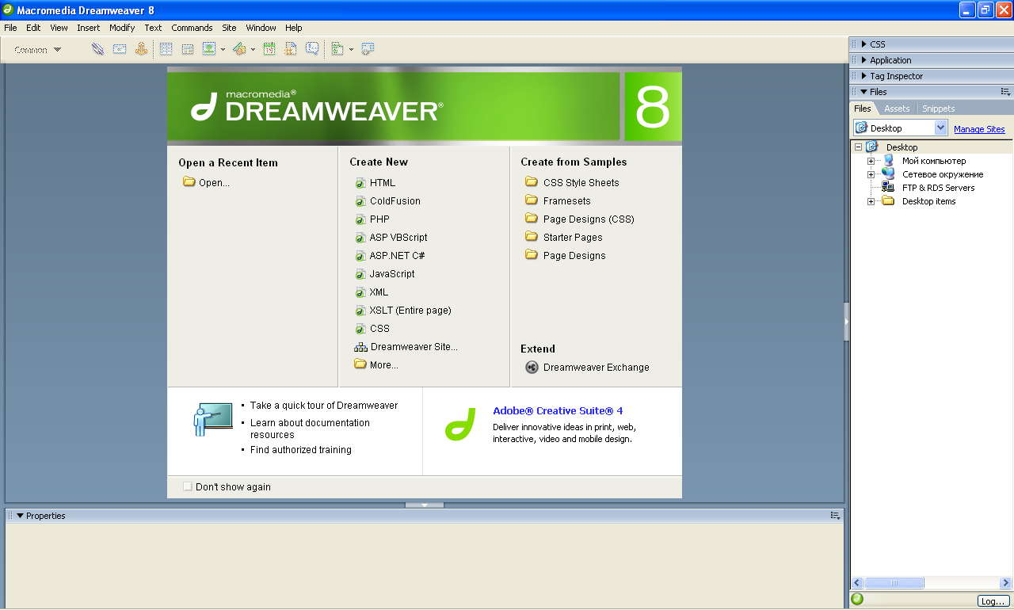The height and width of the screenshot is (610, 1014).
Task: Click the green status icon beside Log
Action: click(857, 600)
